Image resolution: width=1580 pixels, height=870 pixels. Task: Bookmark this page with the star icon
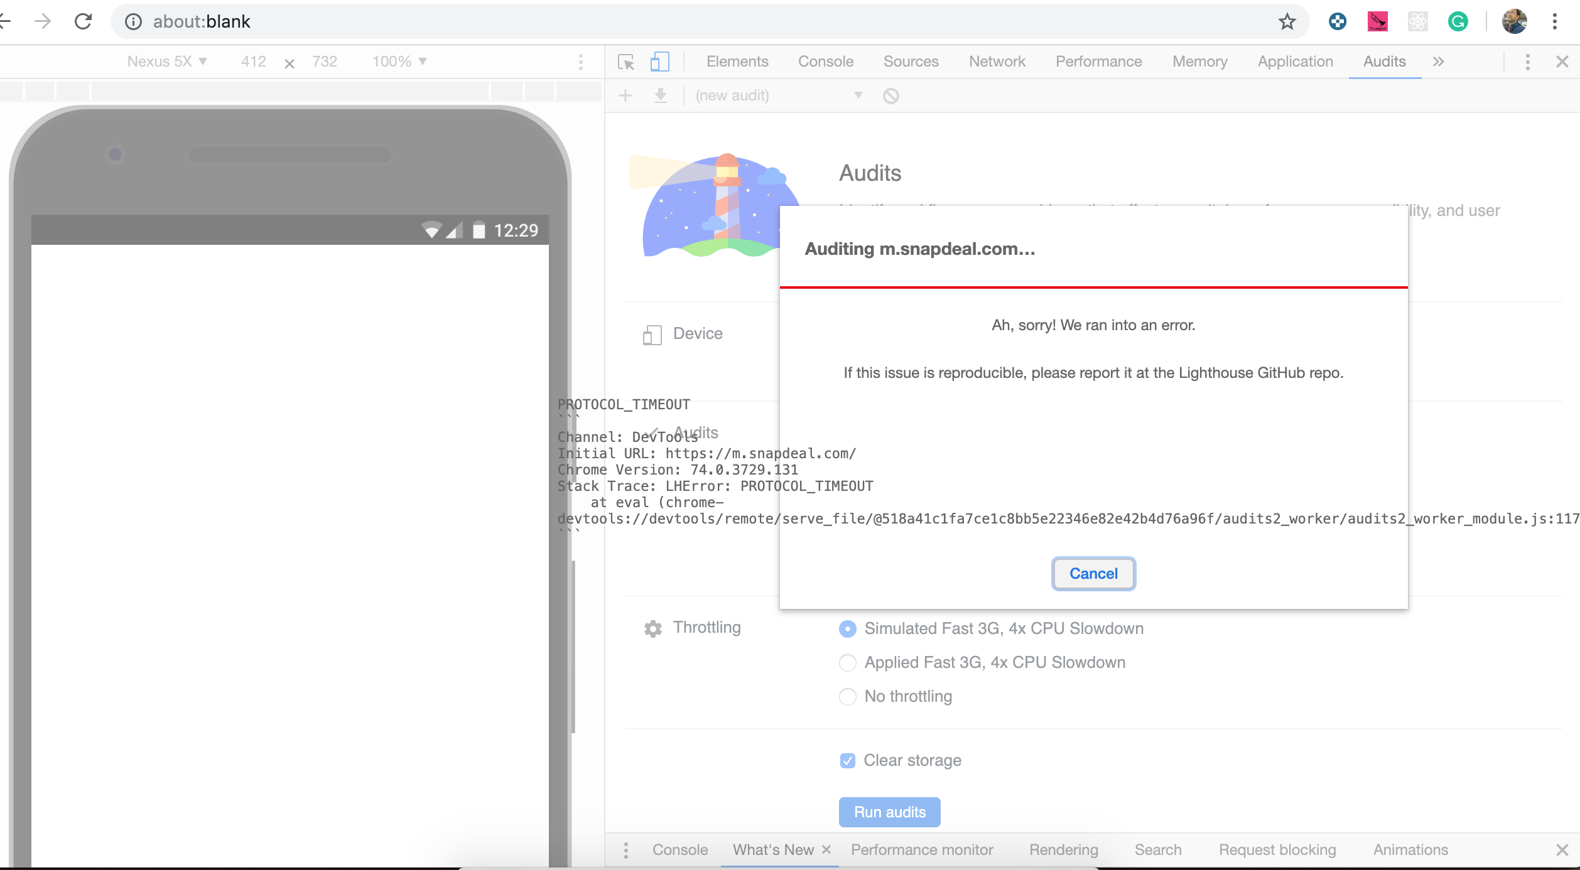point(1287,22)
